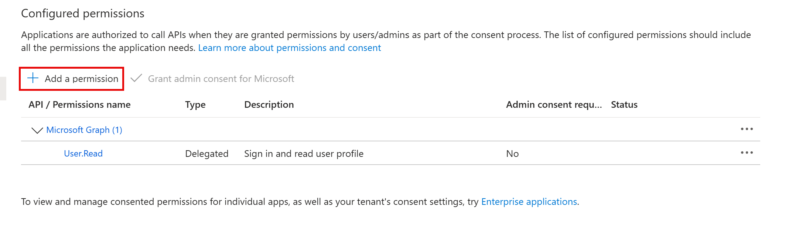Viewport: 809px width, 227px height.
Task: Click the Sign in and read user profile description
Action: click(304, 154)
